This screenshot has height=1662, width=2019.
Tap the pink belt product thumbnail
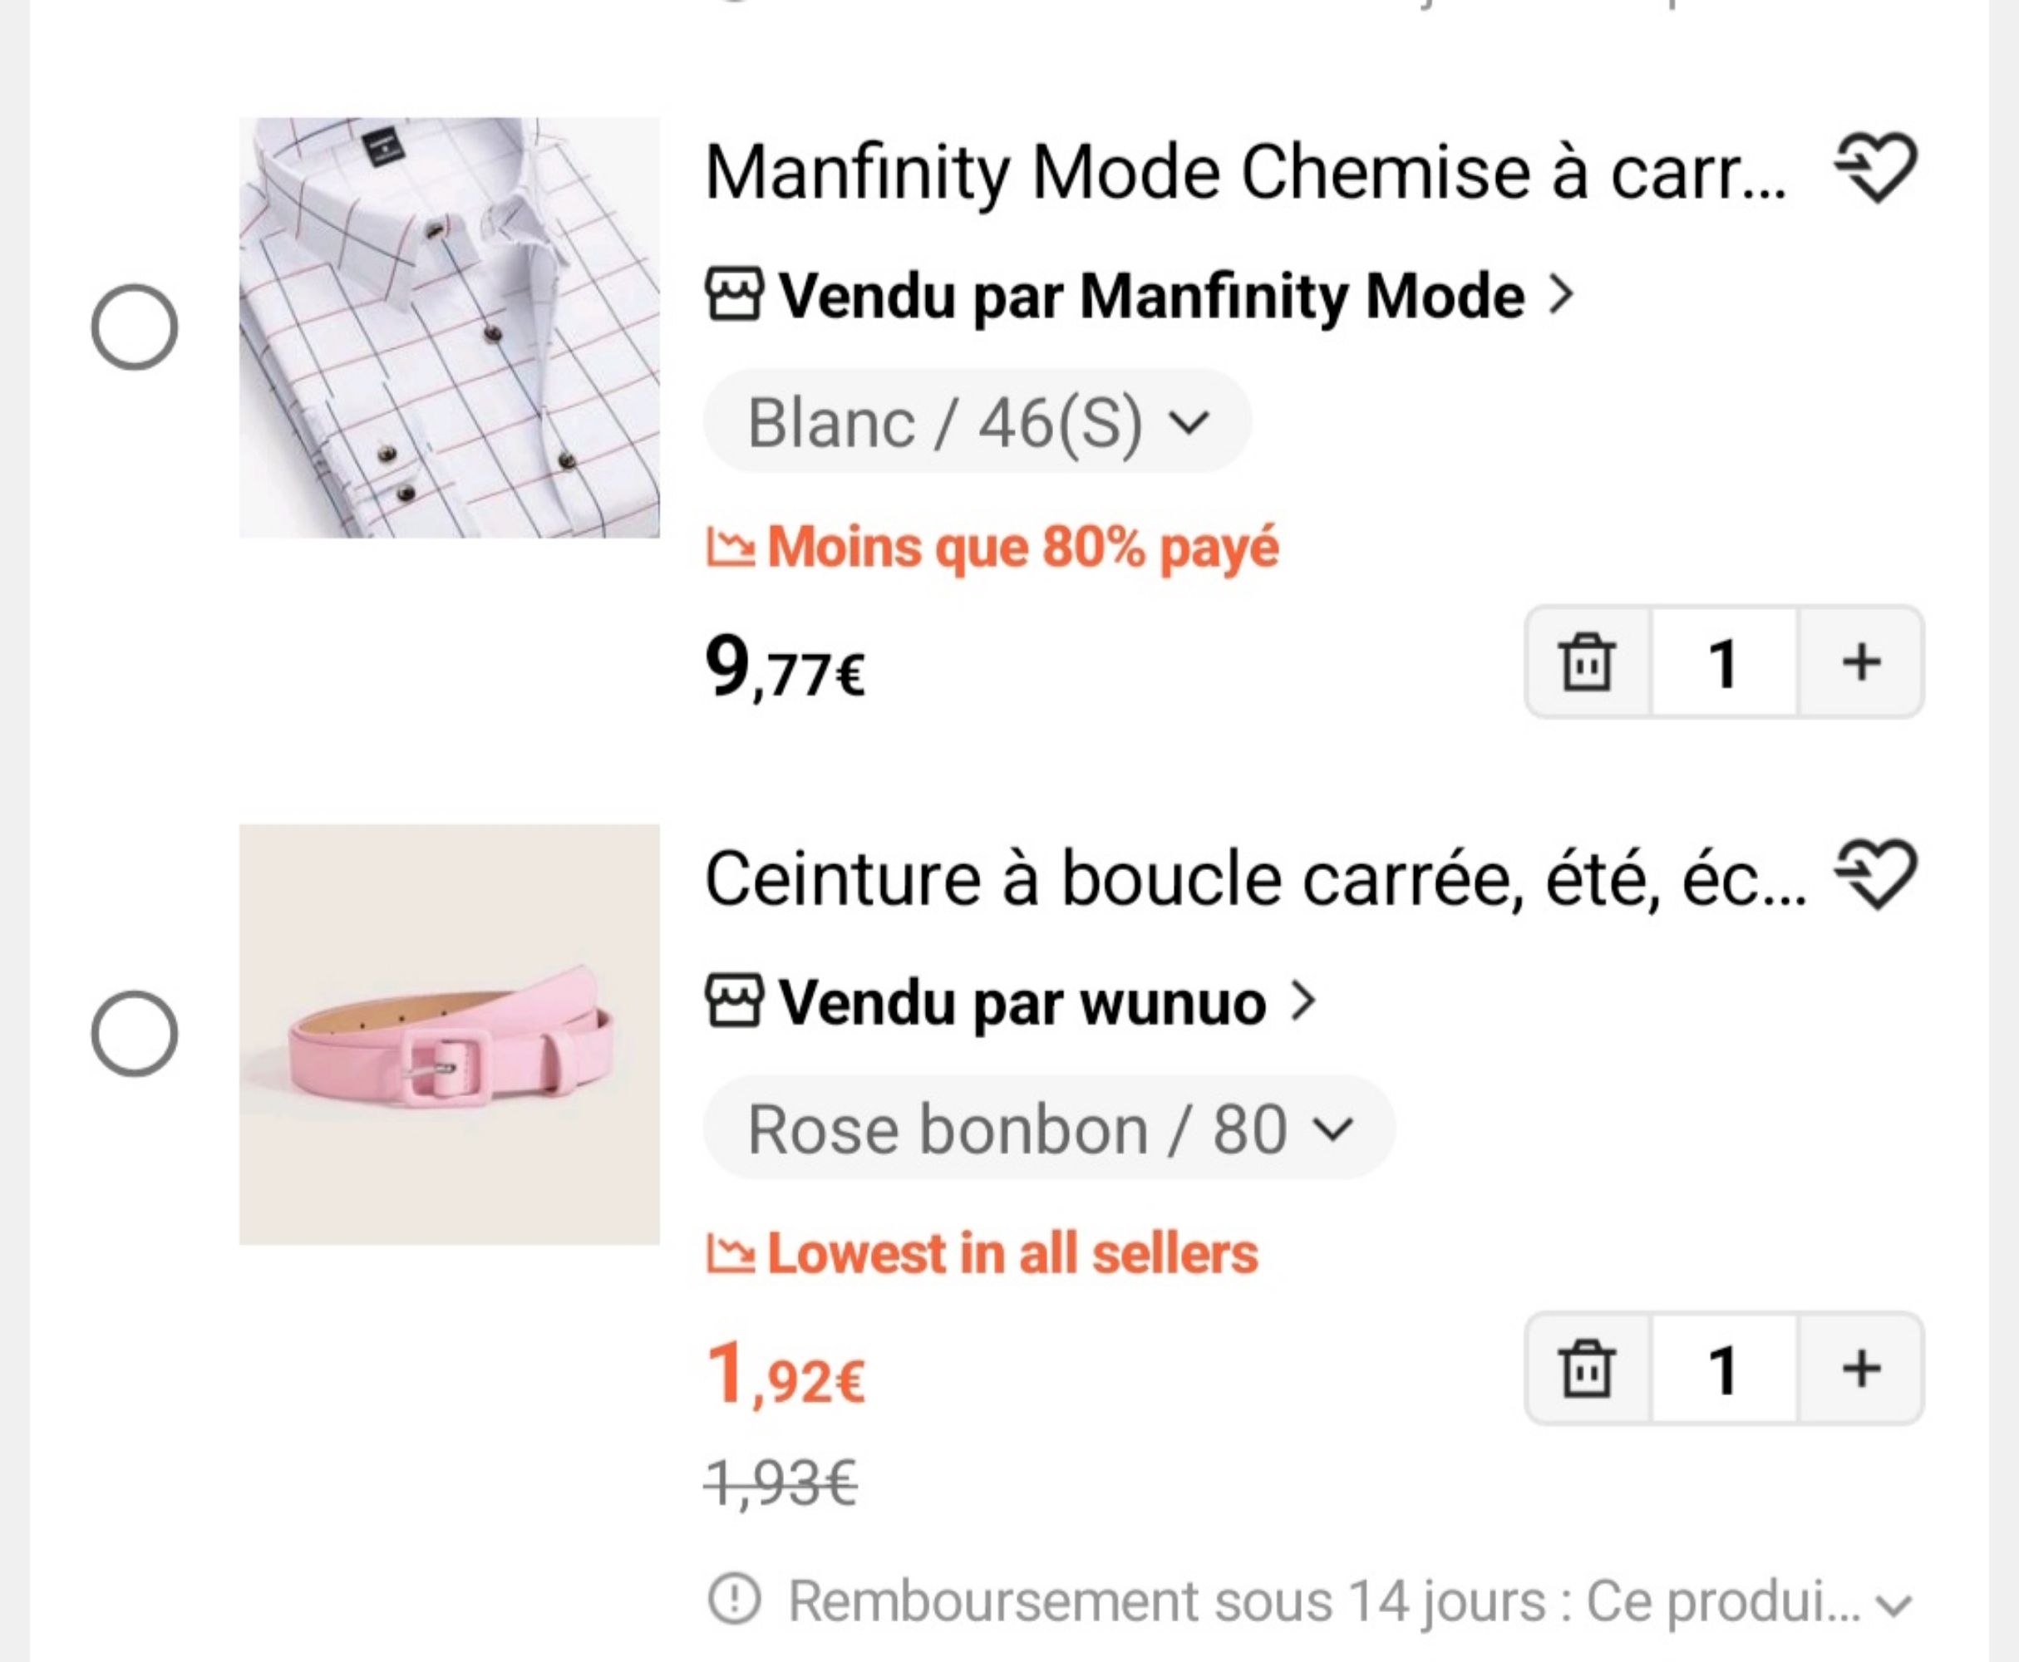(449, 1034)
